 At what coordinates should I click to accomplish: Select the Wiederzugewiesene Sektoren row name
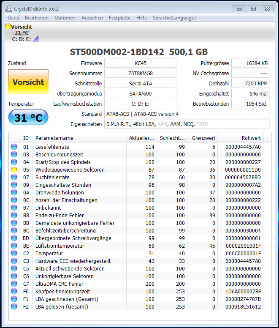tap(70, 169)
